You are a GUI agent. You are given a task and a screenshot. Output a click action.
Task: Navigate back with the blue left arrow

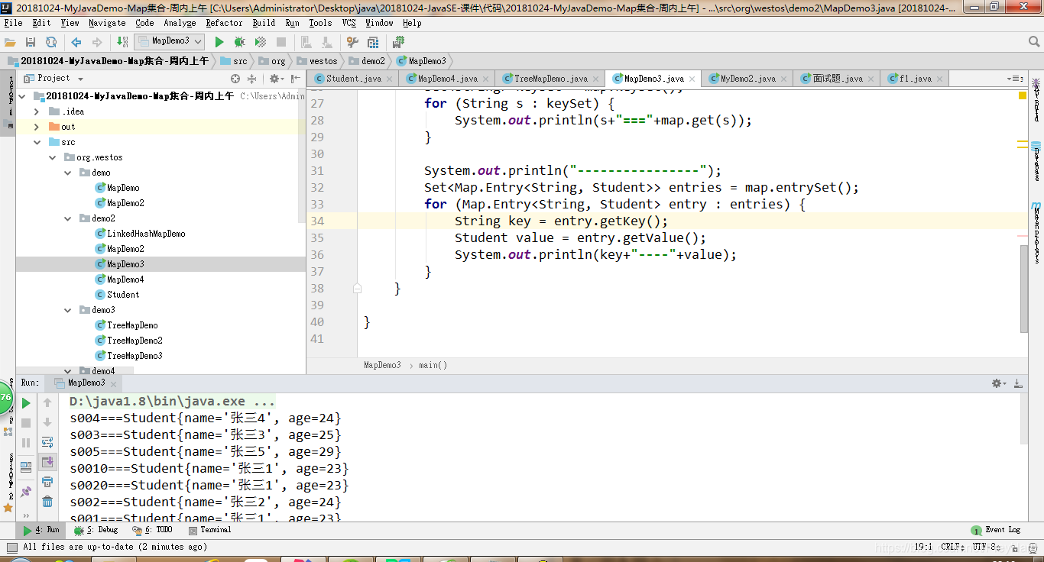tap(76, 42)
